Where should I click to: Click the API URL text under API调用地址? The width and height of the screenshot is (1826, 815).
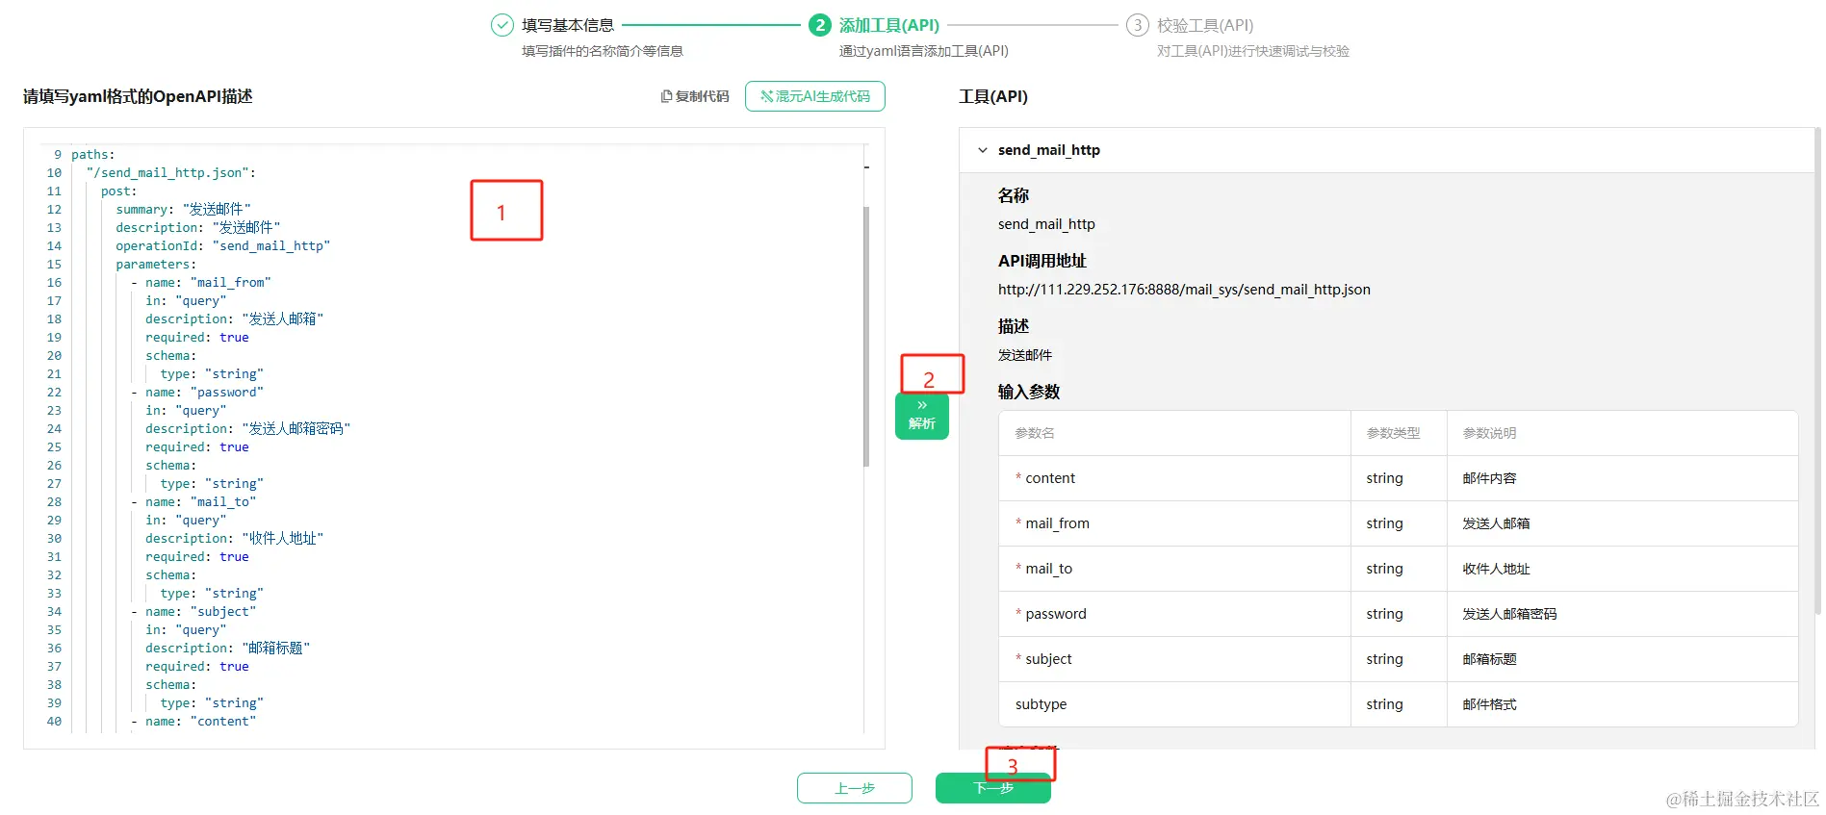[1184, 290]
